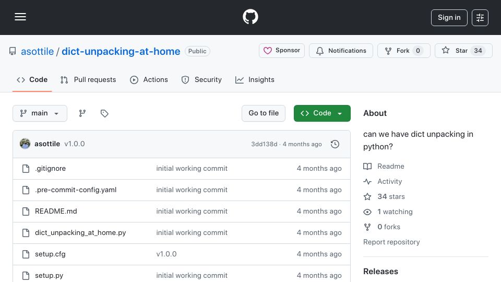
Task: Open Releases heading link
Action: coord(380,272)
